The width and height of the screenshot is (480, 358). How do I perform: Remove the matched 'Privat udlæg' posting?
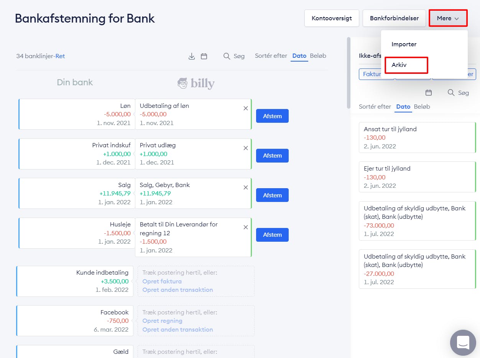point(246,148)
